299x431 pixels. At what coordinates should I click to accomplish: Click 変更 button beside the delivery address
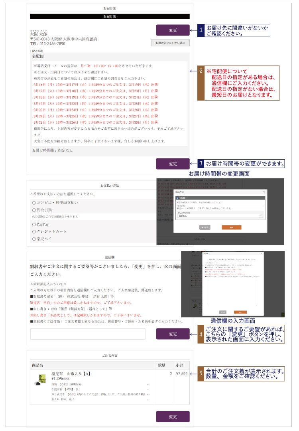(173, 30)
